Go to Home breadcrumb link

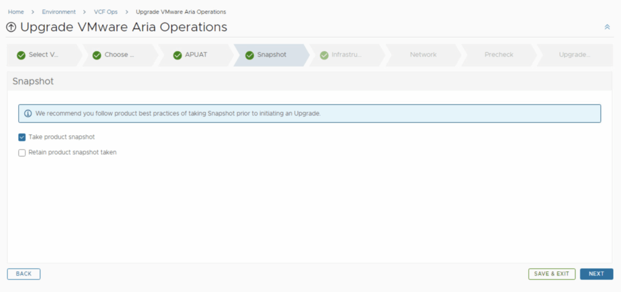coord(16,12)
